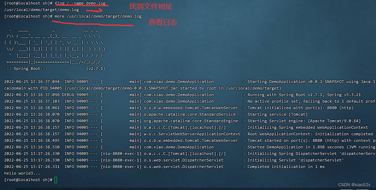Click timestamp '2022-06-25 13:17:26.331'
This screenshot has height=190, width=376.
[32, 167]
